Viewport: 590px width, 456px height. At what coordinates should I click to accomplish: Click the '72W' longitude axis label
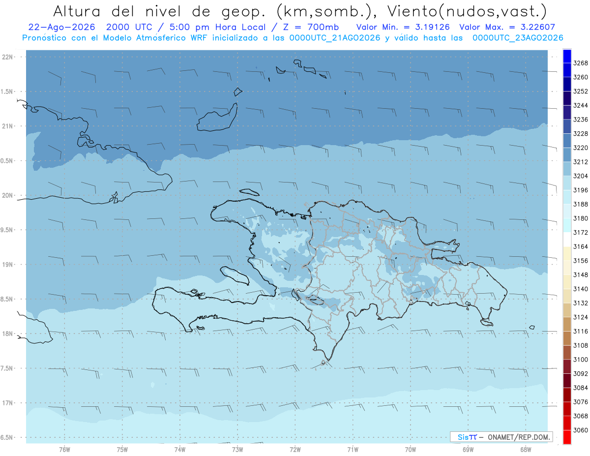(x=295, y=450)
